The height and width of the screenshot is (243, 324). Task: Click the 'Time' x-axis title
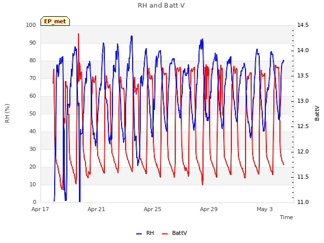tap(287, 217)
